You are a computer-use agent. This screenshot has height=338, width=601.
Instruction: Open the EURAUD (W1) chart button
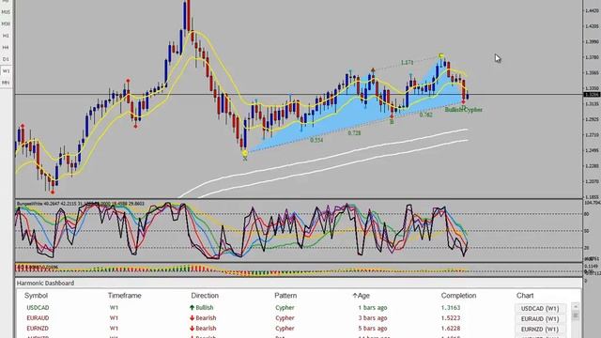[x=540, y=319]
